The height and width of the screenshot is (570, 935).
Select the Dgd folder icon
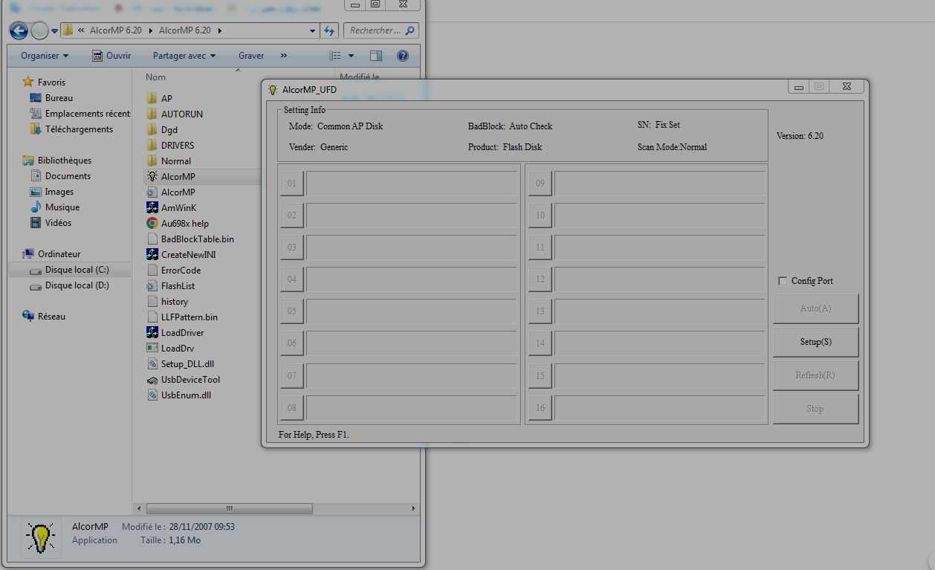(x=152, y=129)
